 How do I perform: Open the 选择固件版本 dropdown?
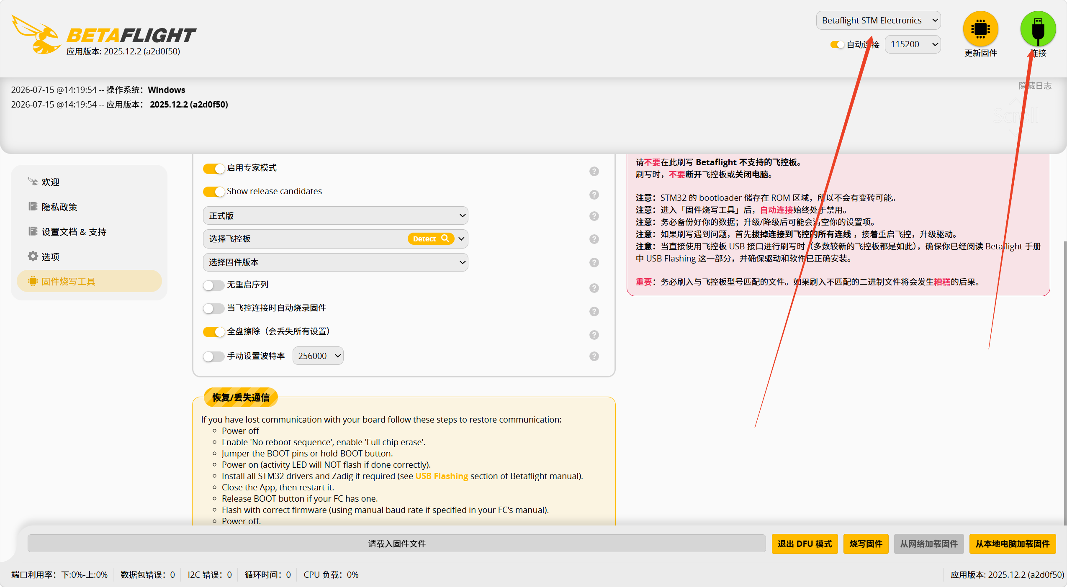pyautogui.click(x=335, y=262)
